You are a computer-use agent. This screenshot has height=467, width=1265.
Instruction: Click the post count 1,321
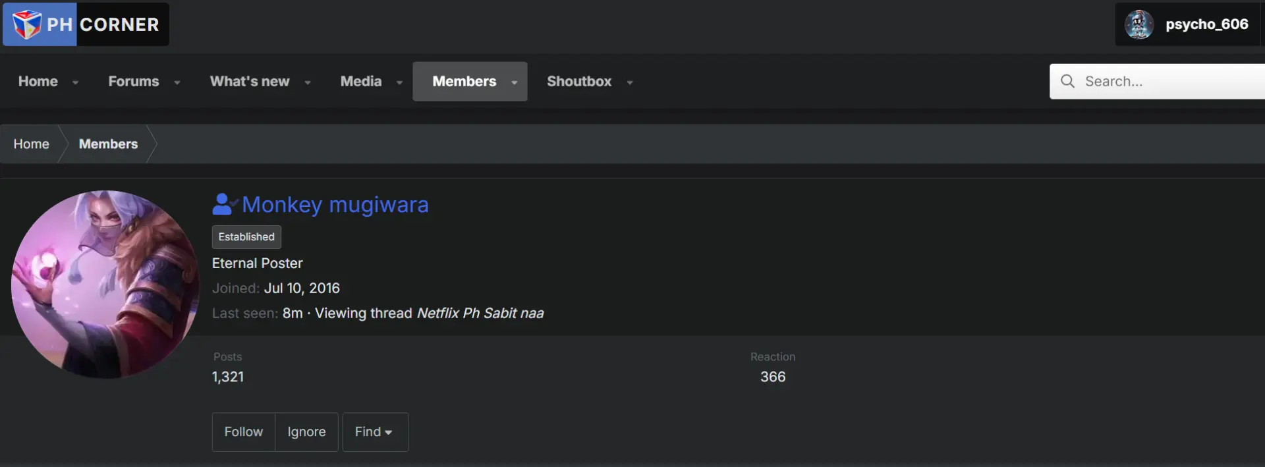(x=228, y=377)
